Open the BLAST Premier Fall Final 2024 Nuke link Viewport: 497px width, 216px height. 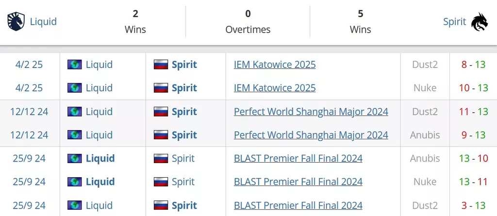pos(298,182)
